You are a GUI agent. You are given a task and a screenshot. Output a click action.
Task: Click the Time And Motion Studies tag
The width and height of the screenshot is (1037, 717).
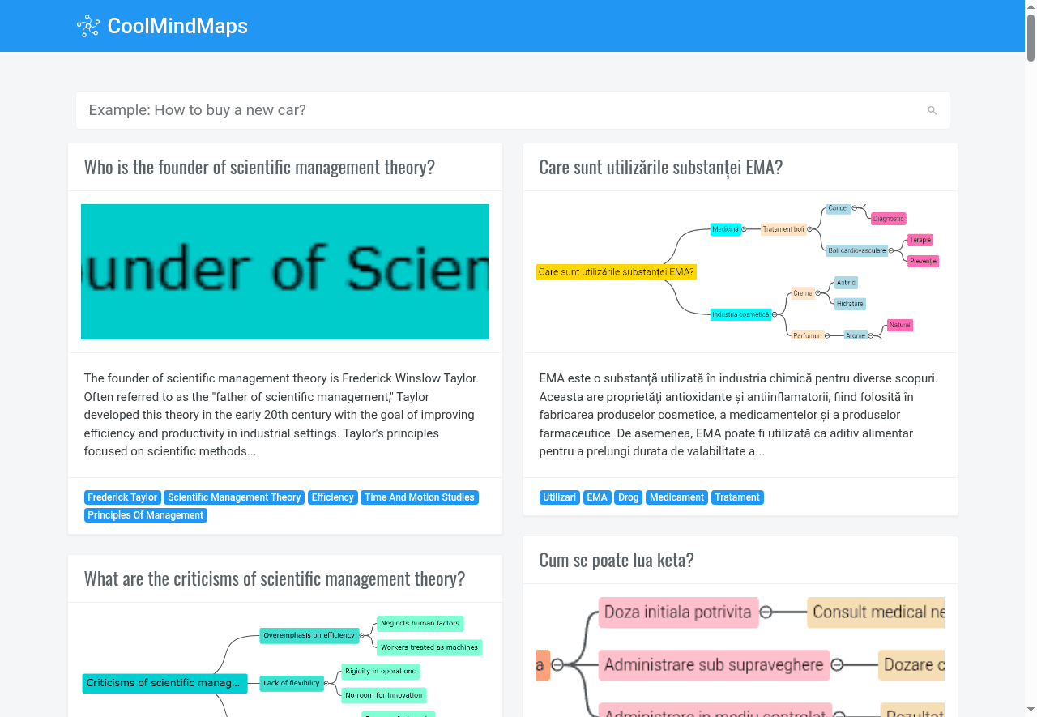click(420, 497)
